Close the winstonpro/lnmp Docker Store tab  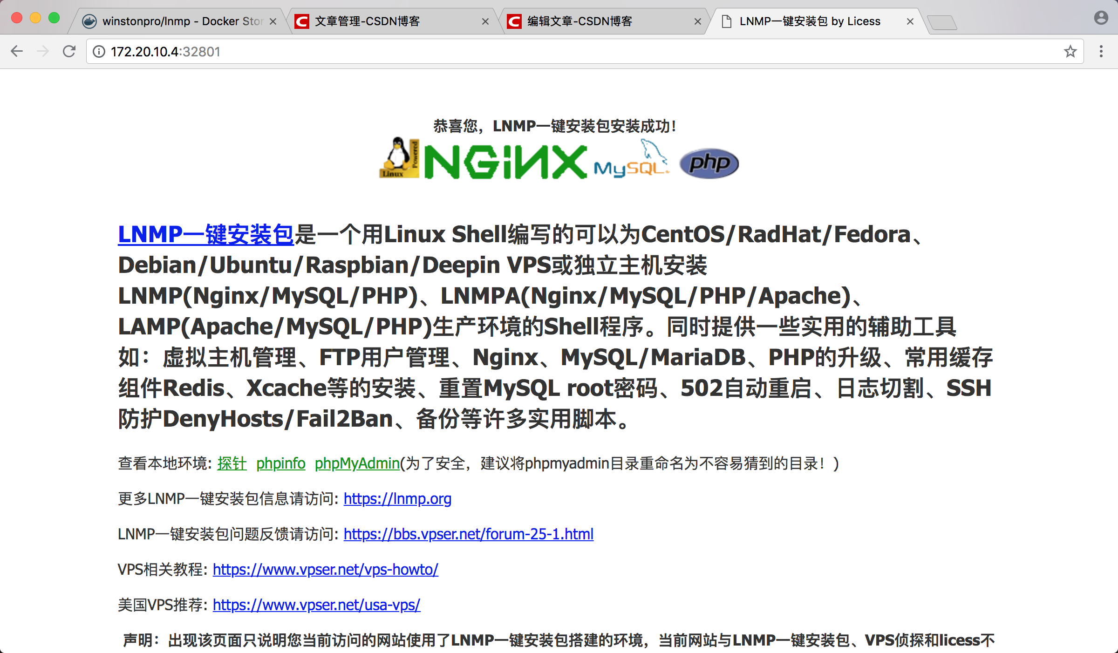(x=273, y=21)
